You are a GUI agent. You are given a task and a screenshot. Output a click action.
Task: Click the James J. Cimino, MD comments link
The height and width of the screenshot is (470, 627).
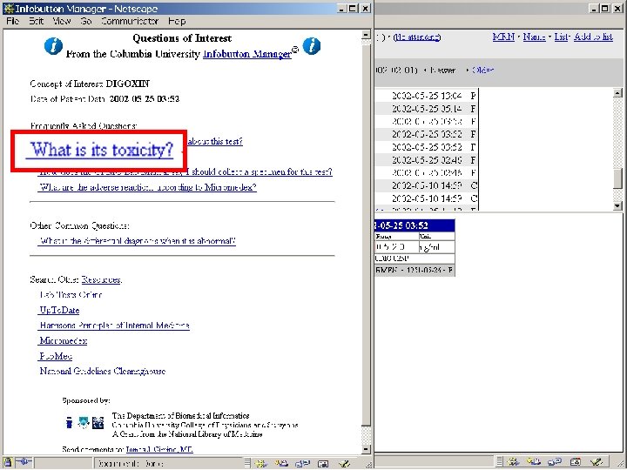coord(159,449)
